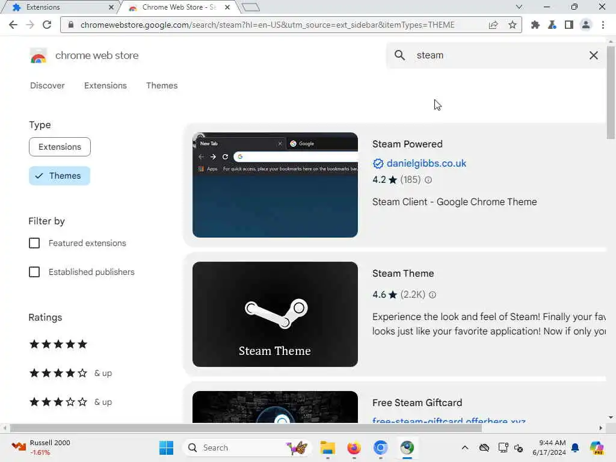The image size is (616, 462).
Task: Open Steam Theme result title
Action: click(x=403, y=274)
